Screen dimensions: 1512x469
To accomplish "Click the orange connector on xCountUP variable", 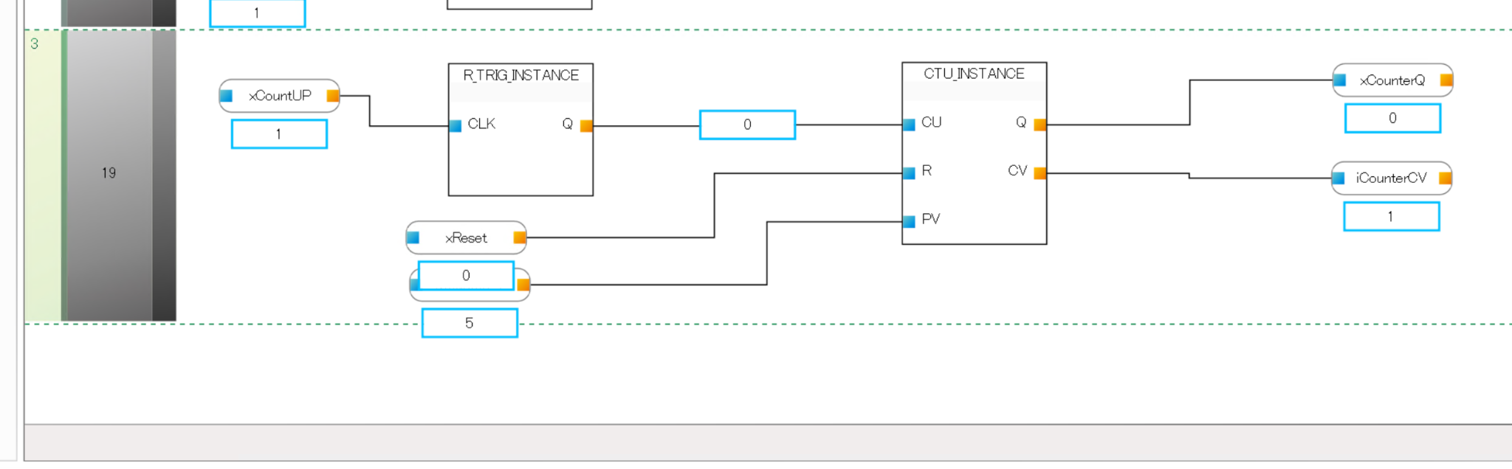I will pyautogui.click(x=333, y=96).
